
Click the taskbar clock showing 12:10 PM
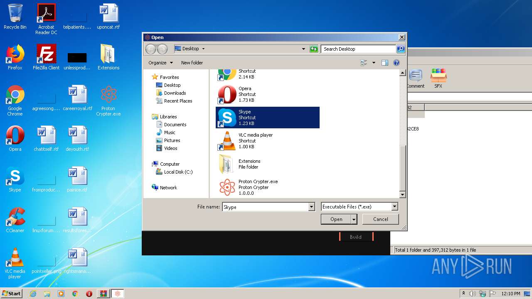pos(511,294)
